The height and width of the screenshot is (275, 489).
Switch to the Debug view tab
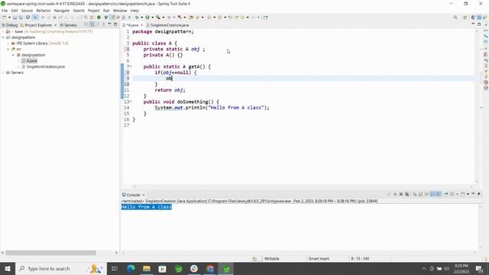(x=10, y=25)
